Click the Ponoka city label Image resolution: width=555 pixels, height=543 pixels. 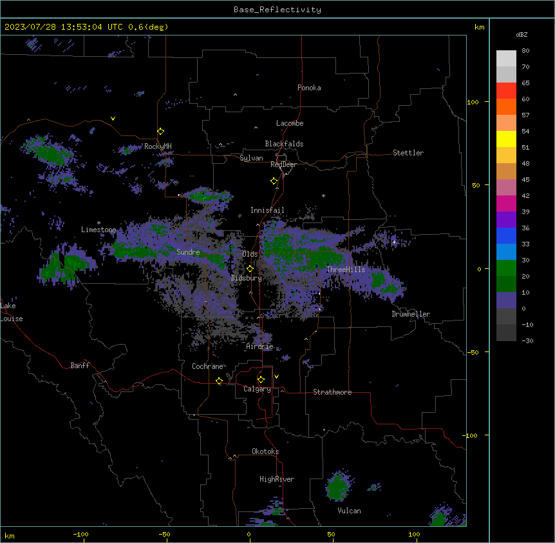pos(309,88)
